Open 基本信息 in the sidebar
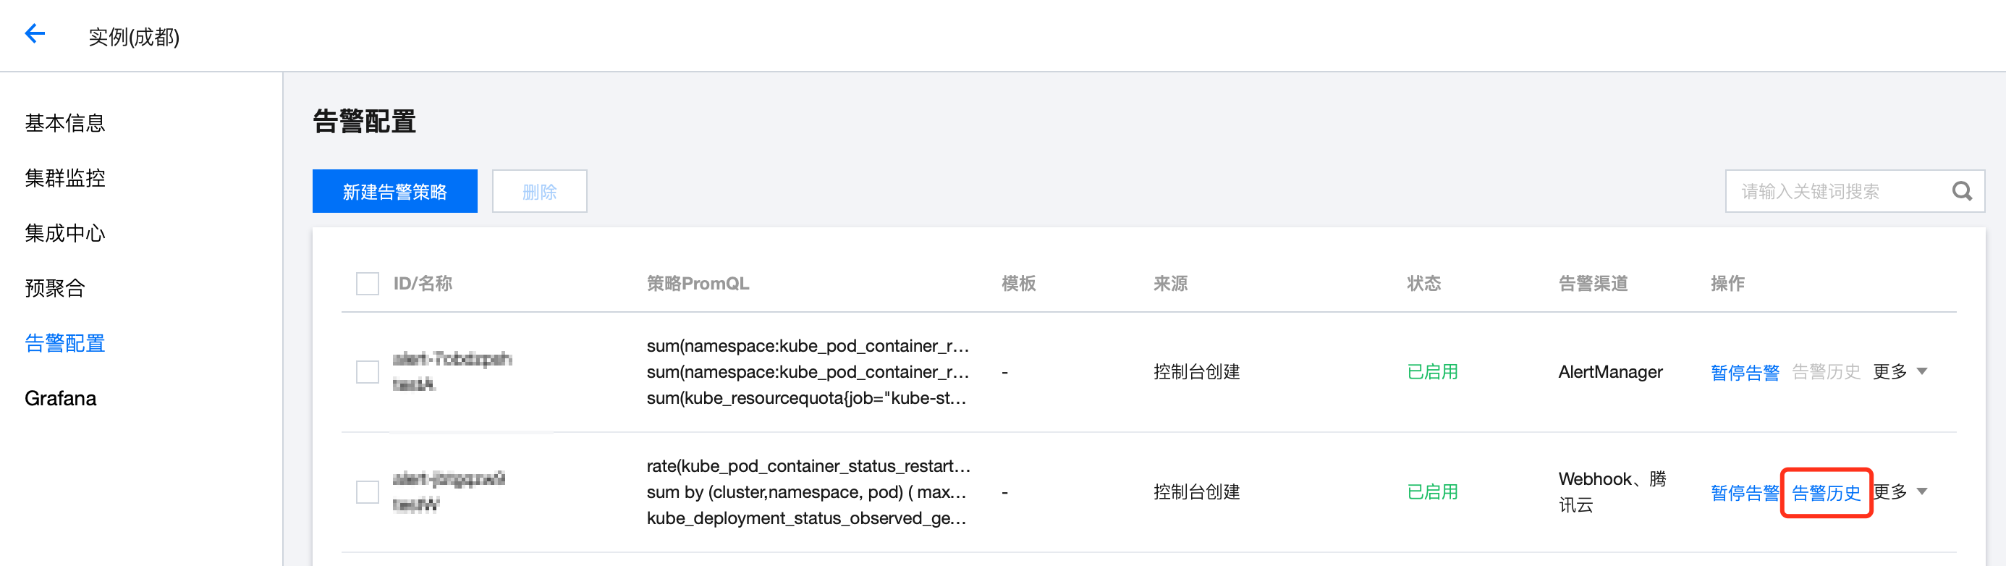2006x566 pixels. click(64, 123)
